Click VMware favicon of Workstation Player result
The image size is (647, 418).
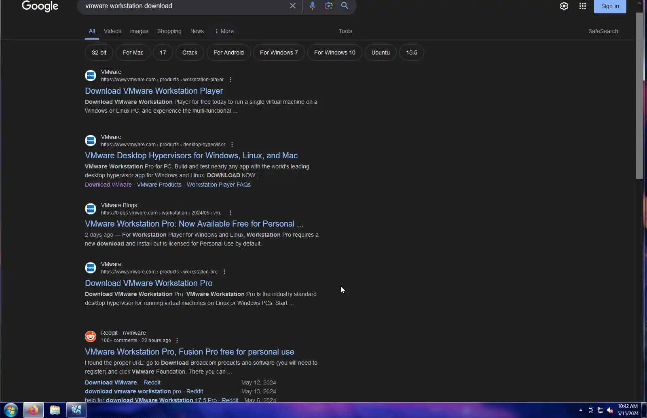[x=91, y=76]
